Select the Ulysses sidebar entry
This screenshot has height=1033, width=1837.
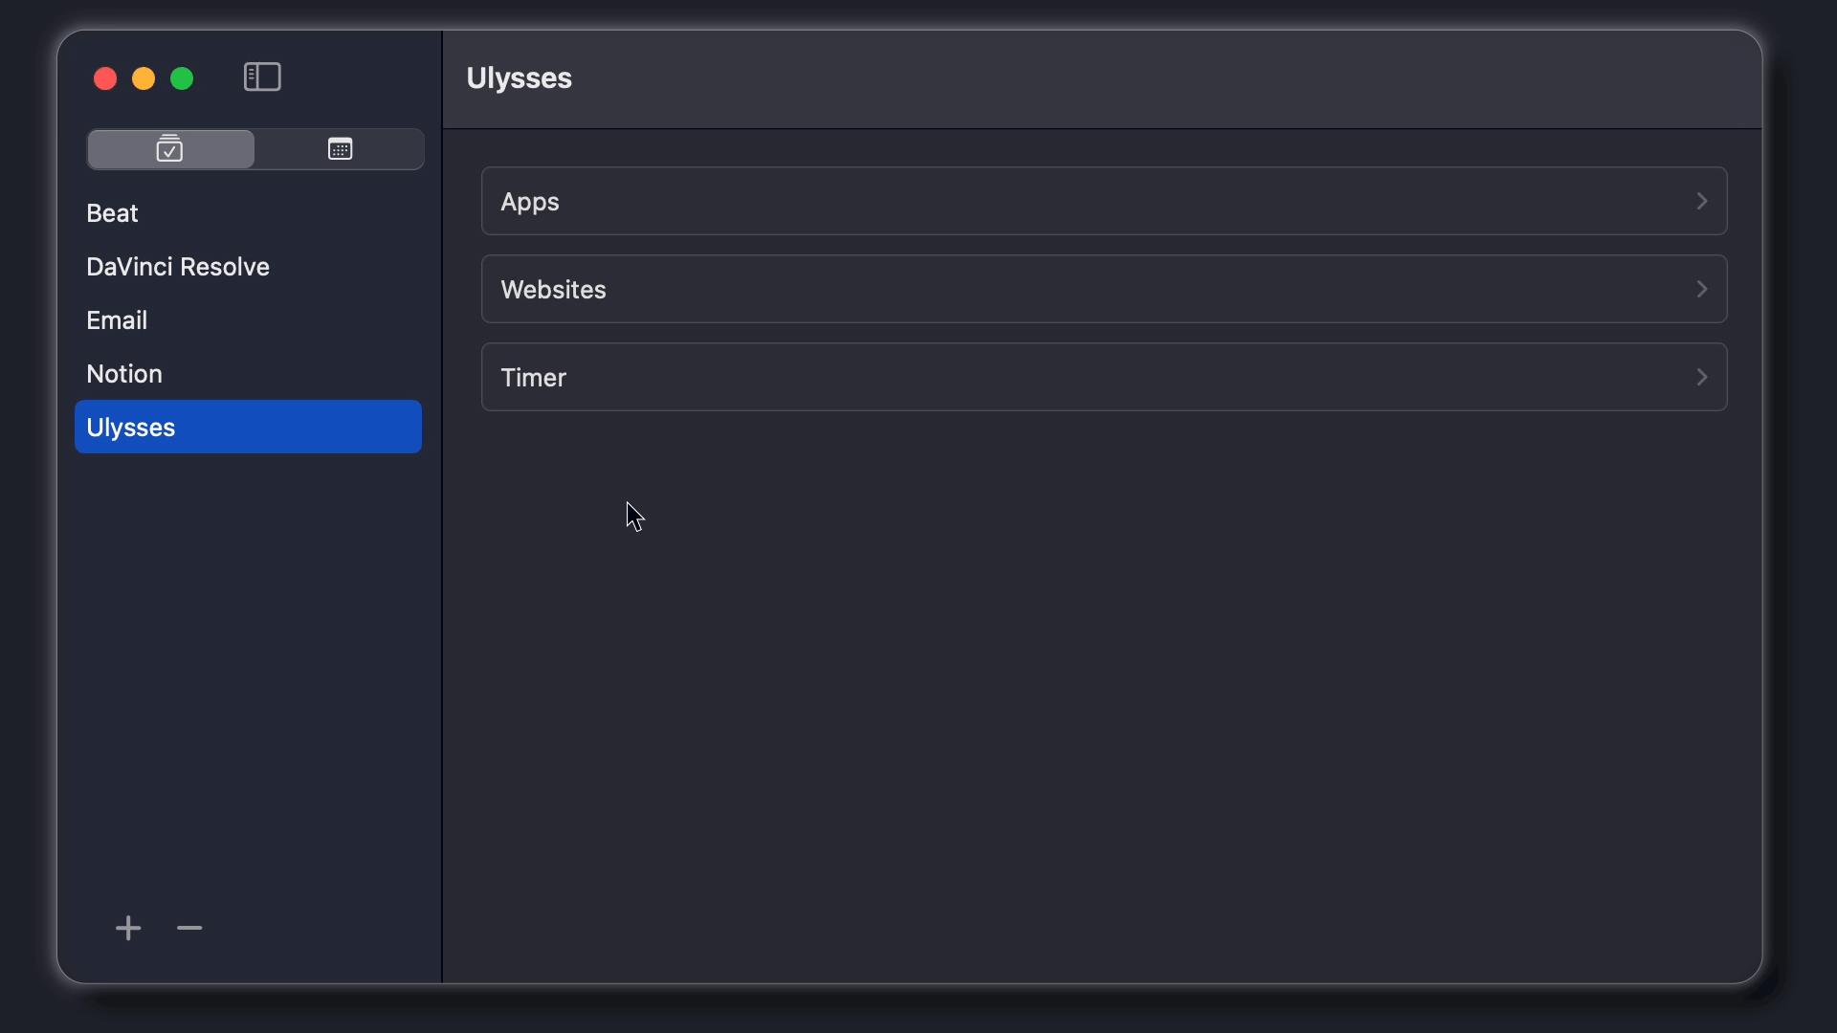click(248, 427)
